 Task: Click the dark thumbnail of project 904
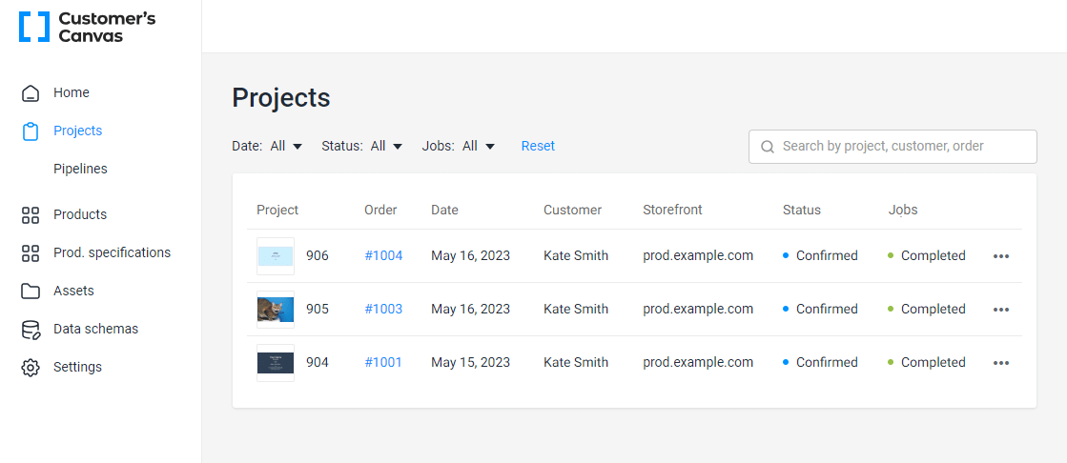pos(276,363)
